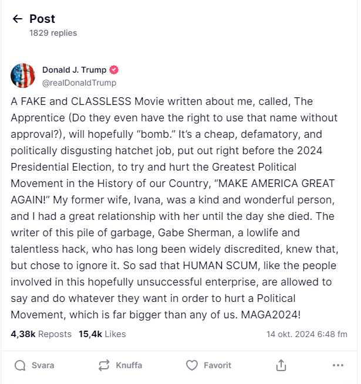Click the back arrow icon

pos(17,19)
